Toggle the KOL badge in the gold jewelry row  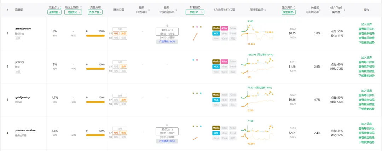tap(216, 100)
